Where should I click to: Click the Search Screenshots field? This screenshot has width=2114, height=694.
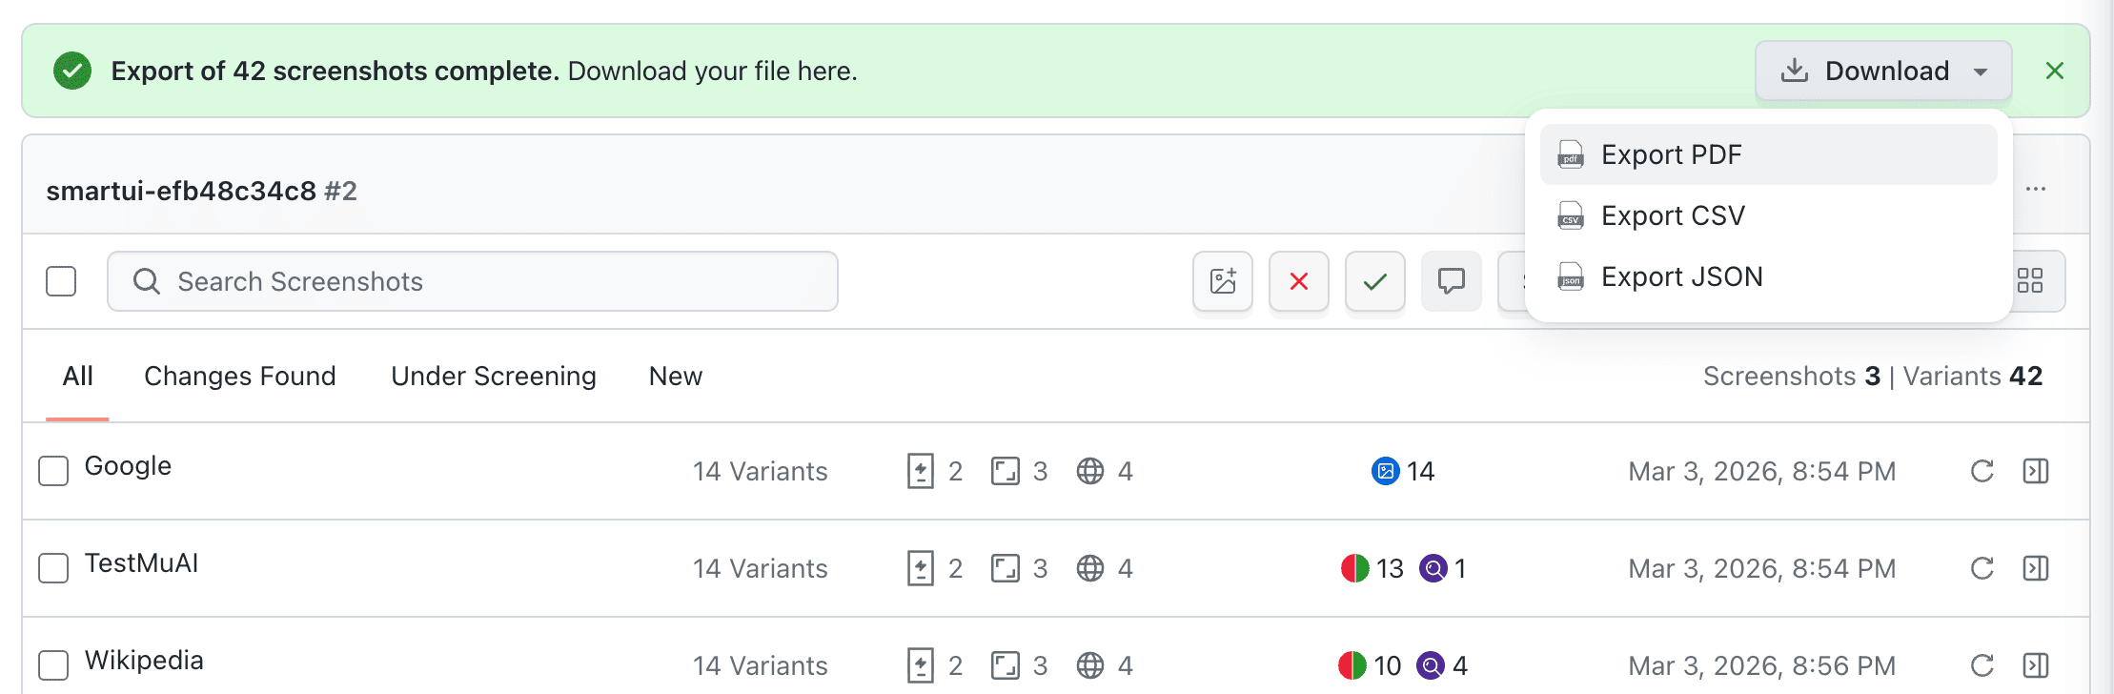point(472,281)
